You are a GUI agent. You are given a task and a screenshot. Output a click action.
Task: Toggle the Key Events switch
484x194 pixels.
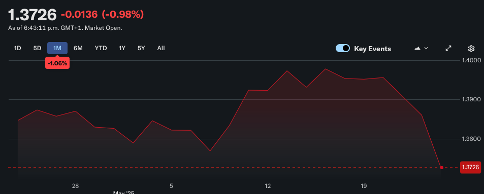pos(343,48)
